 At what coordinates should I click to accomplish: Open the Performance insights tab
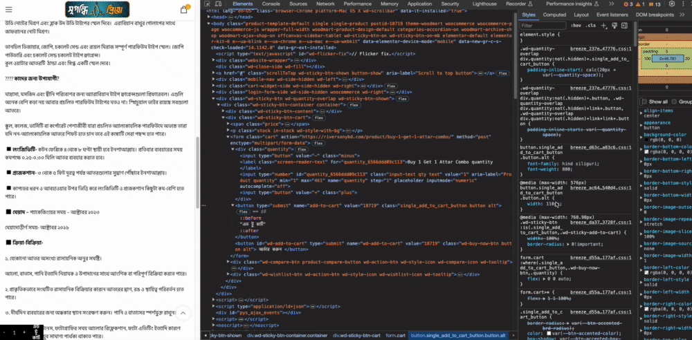click(x=572, y=4)
